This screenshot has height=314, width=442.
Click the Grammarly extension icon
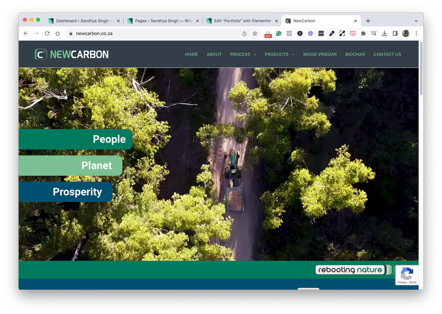(x=279, y=34)
